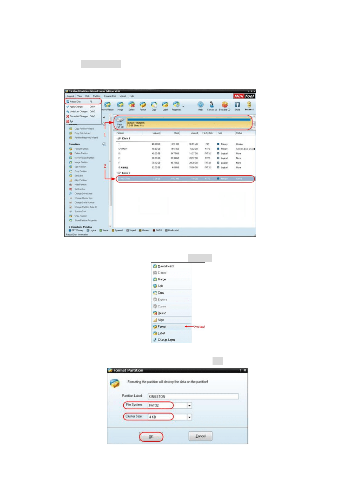This screenshot has height=486, width=344.
Task: Choose Format in the right-click context menu
Action: (x=171, y=327)
